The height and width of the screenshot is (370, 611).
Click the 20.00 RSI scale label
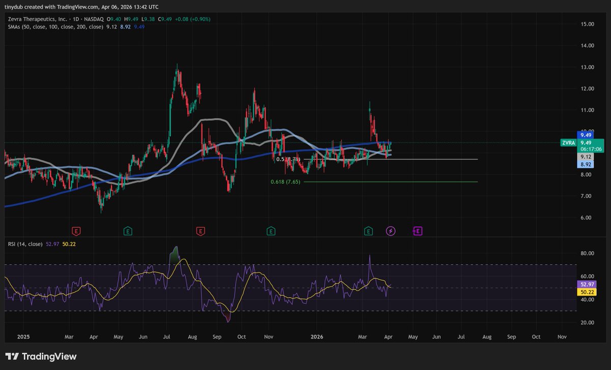tap(587, 323)
